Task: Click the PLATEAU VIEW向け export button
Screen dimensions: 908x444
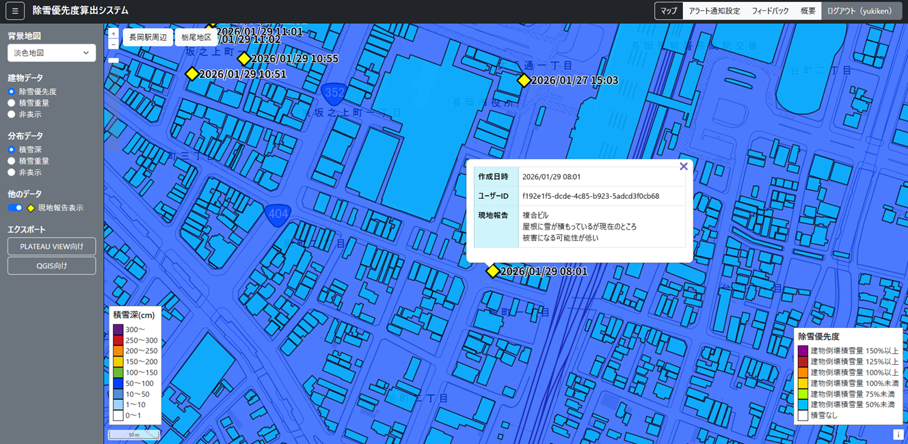Action: pos(52,247)
